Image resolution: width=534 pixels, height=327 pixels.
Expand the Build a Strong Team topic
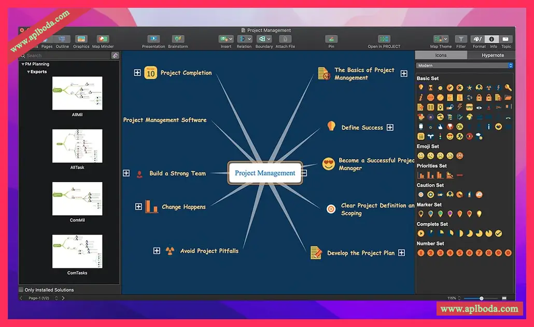[x=126, y=173]
